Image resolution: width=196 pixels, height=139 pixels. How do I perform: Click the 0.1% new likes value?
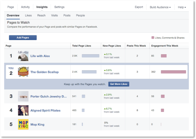click(x=108, y=54)
